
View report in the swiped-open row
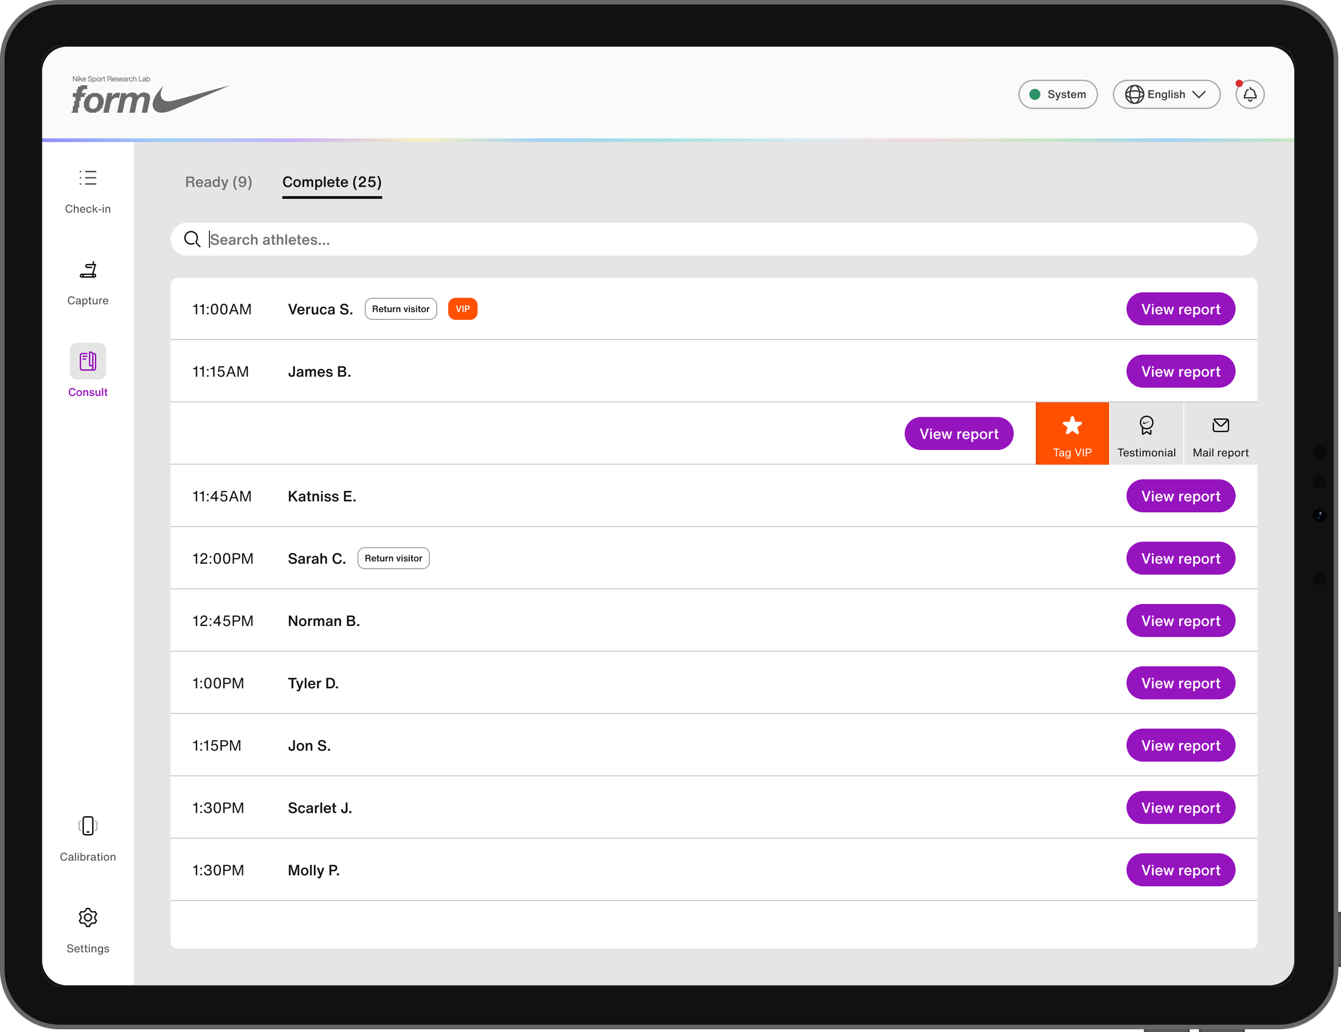959,434
